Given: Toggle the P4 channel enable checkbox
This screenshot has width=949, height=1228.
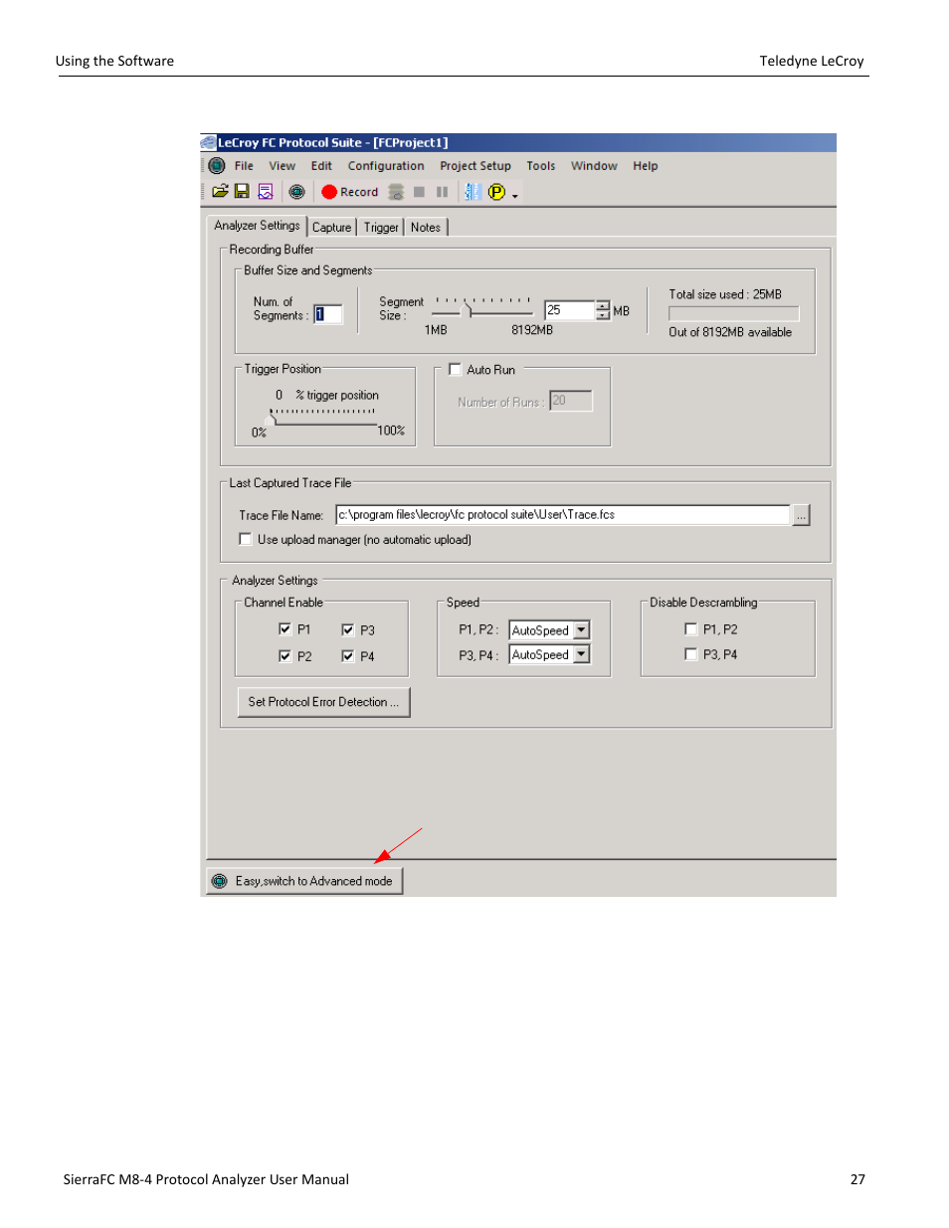Looking at the screenshot, I should click(348, 655).
